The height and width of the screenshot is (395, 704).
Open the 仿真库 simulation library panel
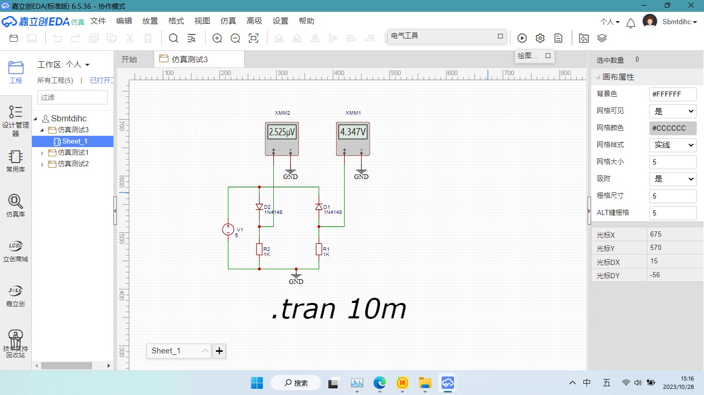click(15, 206)
